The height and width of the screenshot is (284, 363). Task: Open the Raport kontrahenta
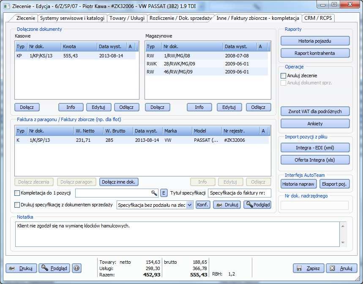click(x=315, y=53)
